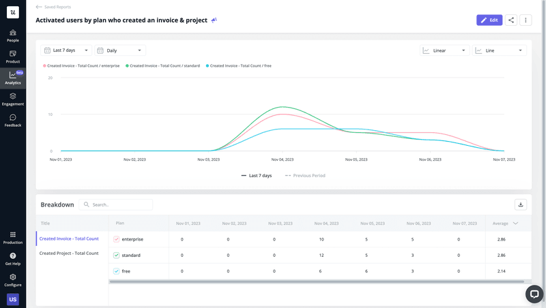Uncheck the standard plan checkbox
The width and height of the screenshot is (546, 308).
(x=117, y=255)
